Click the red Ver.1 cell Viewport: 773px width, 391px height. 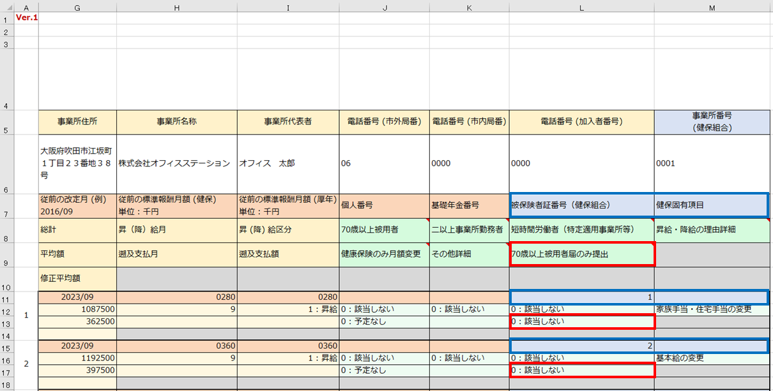(x=26, y=17)
